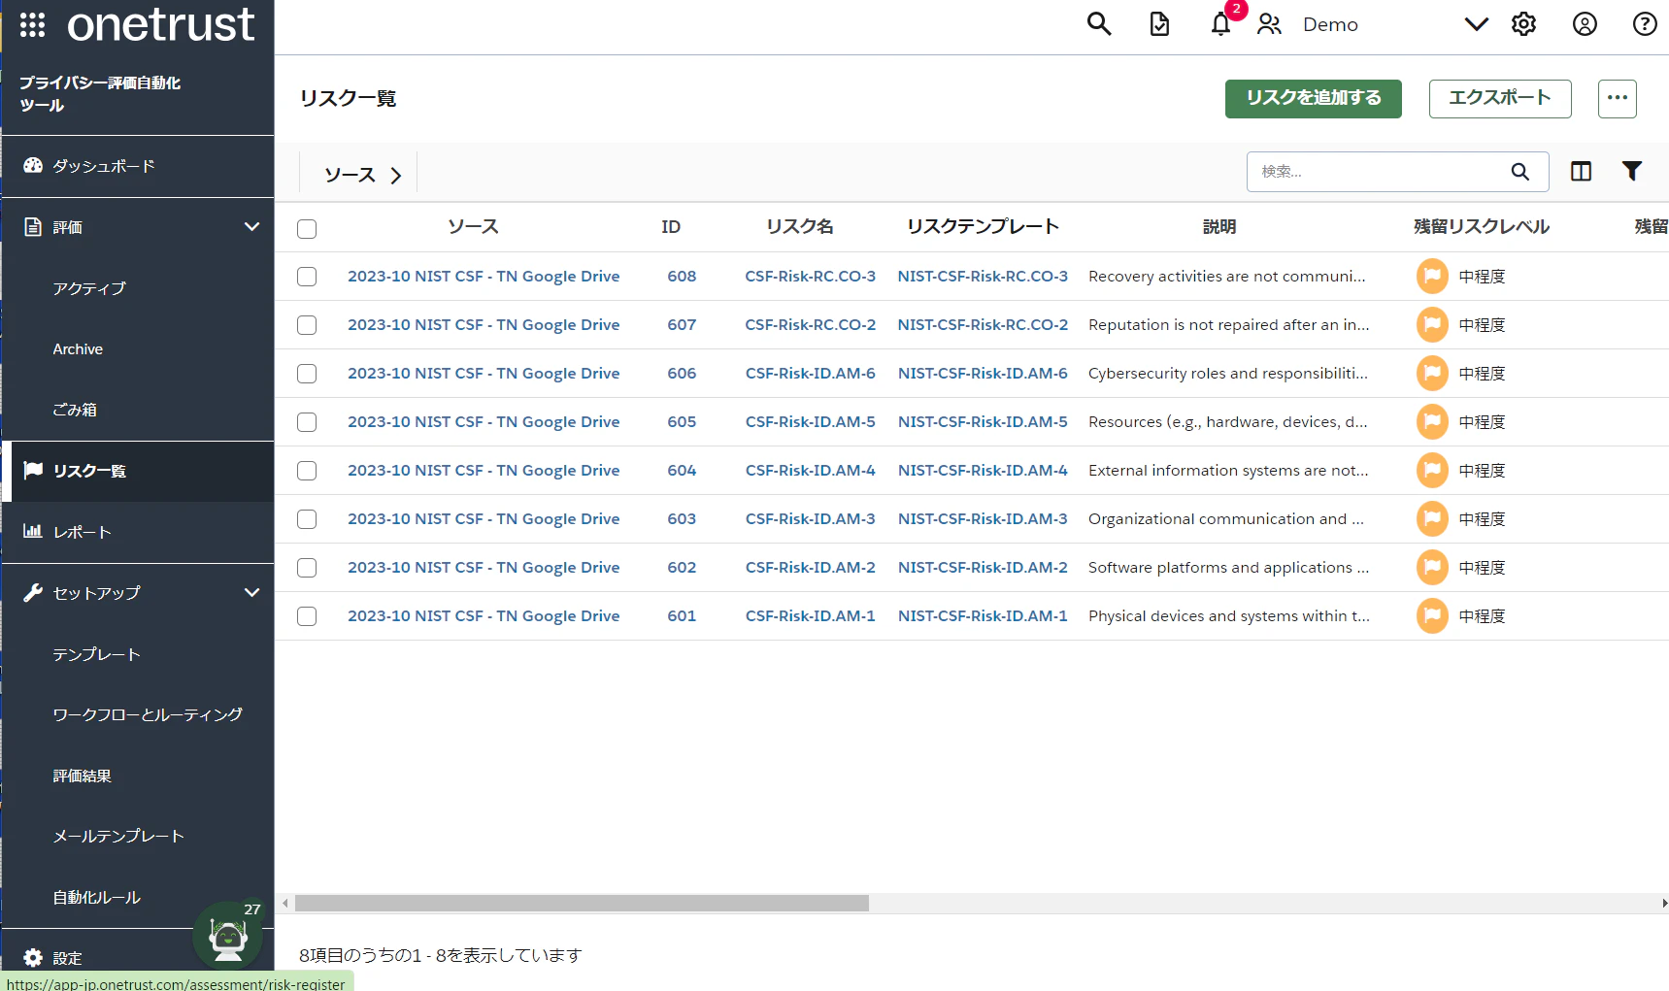Click the scrollbar left arrow
The image size is (1669, 991).
(x=285, y=904)
